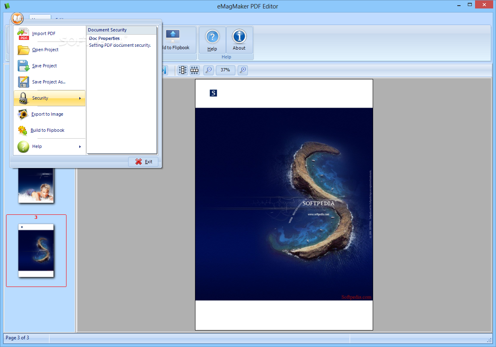Choose Build to Flipbook in application menu
This screenshot has height=347, width=496.
(50, 130)
